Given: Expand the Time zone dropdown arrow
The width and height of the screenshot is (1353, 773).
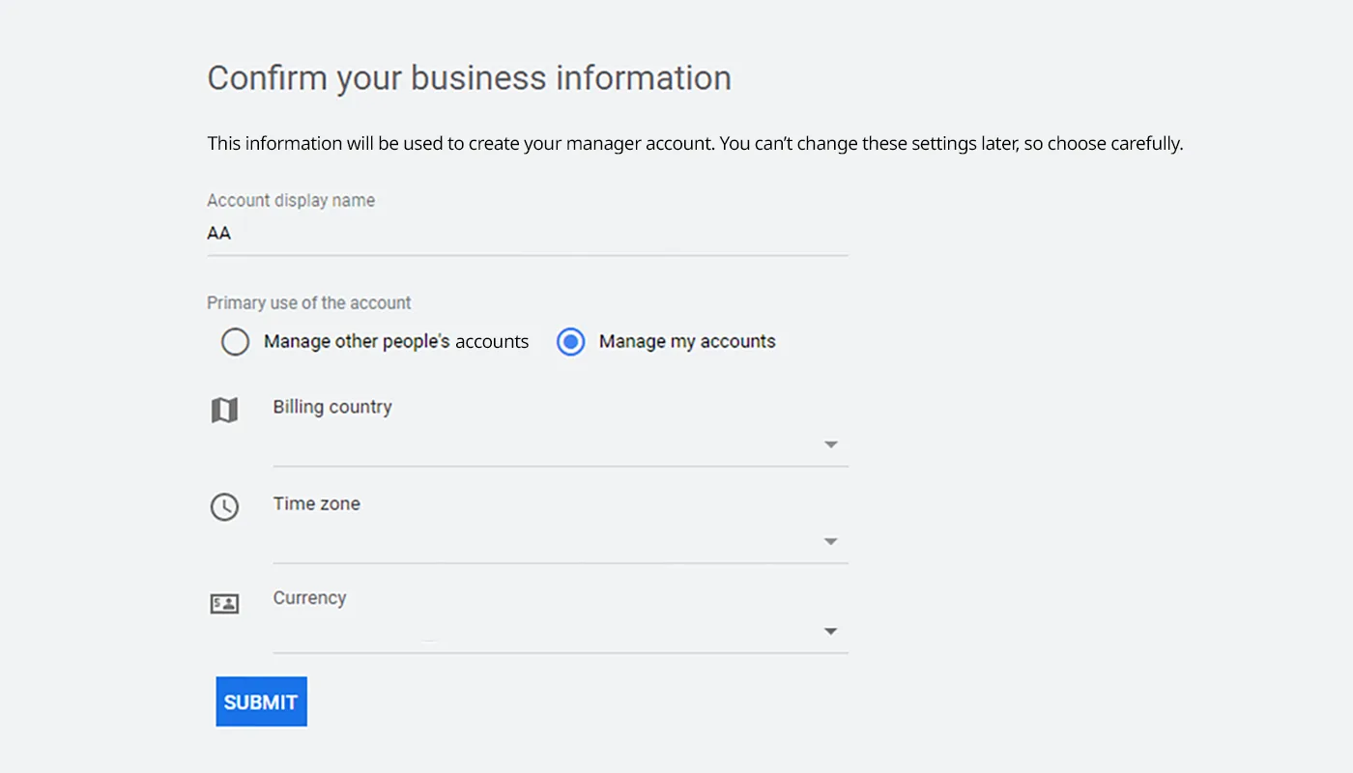Looking at the screenshot, I should [830, 541].
